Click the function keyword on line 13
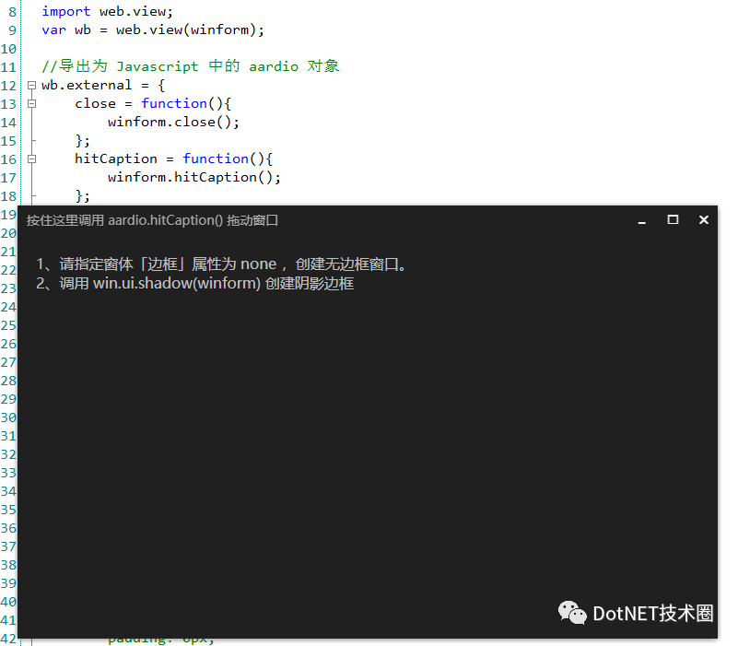The width and height of the screenshot is (738, 646). 174,102
